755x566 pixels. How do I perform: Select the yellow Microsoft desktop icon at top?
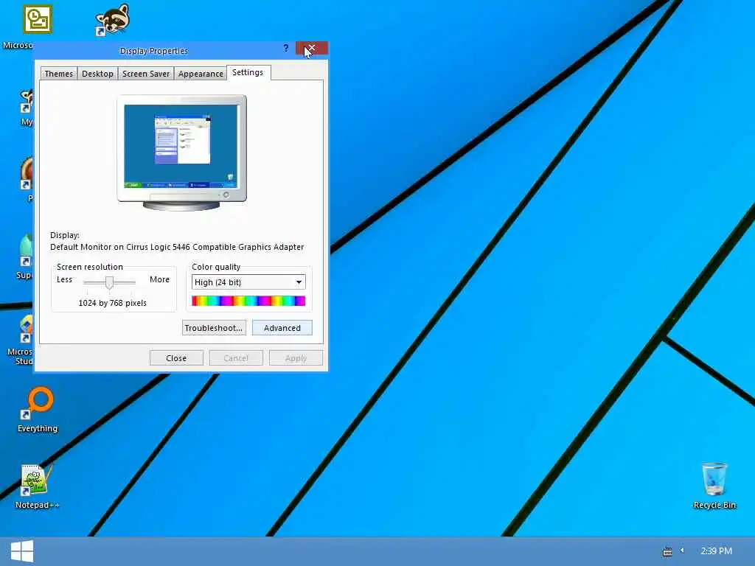coord(38,19)
